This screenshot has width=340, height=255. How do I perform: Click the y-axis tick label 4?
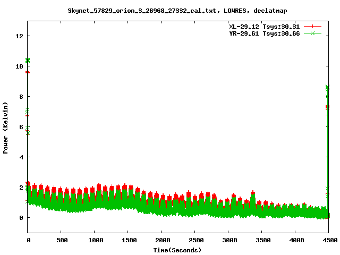coord(21,157)
